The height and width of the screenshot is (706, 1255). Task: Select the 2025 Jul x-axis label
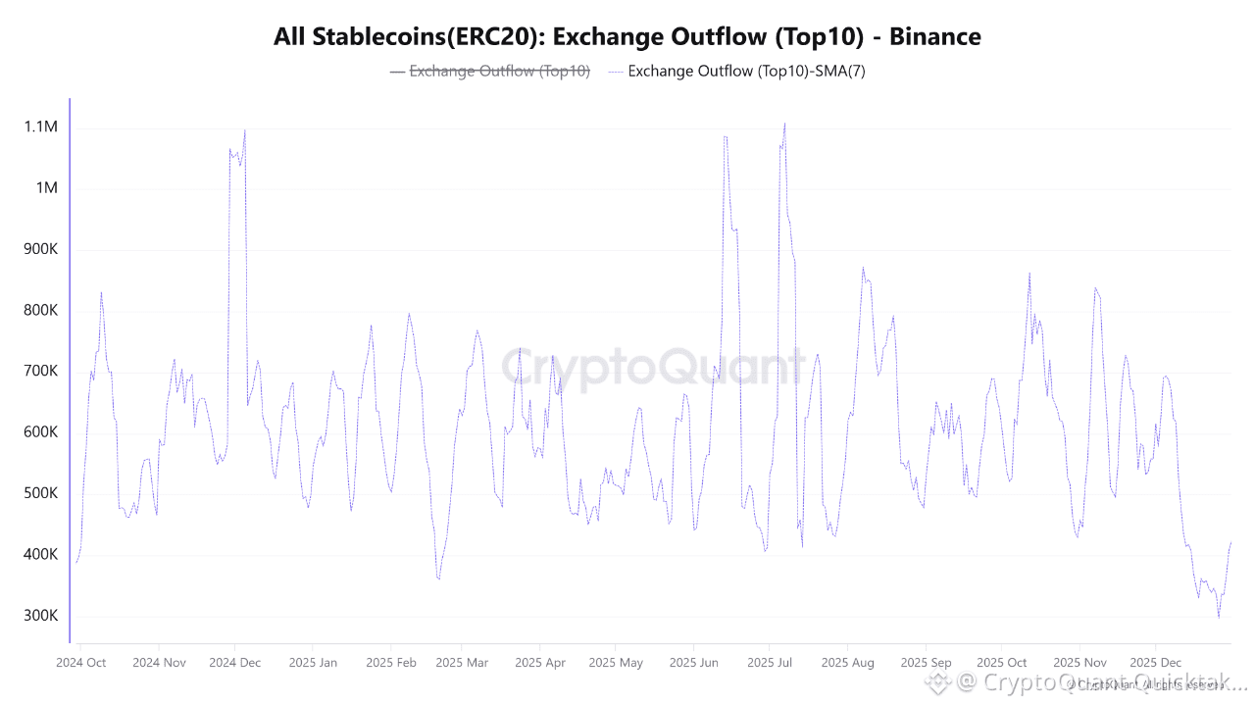pos(770,663)
